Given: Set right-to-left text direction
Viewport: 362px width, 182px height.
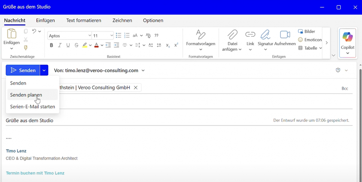Looking at the screenshot, I should [159, 45].
